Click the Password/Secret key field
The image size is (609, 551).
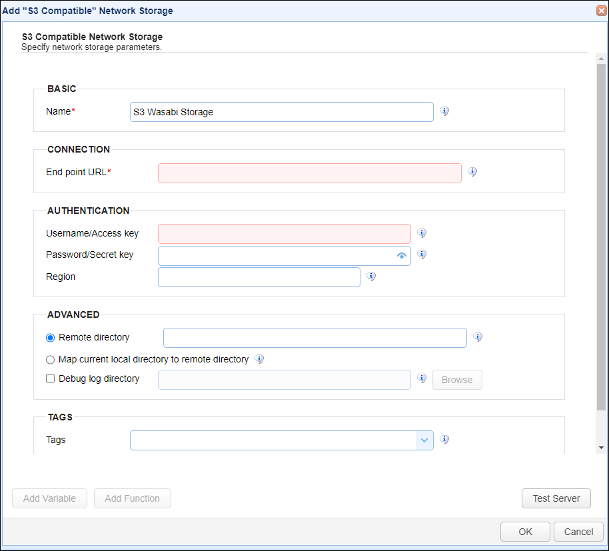tap(285, 256)
